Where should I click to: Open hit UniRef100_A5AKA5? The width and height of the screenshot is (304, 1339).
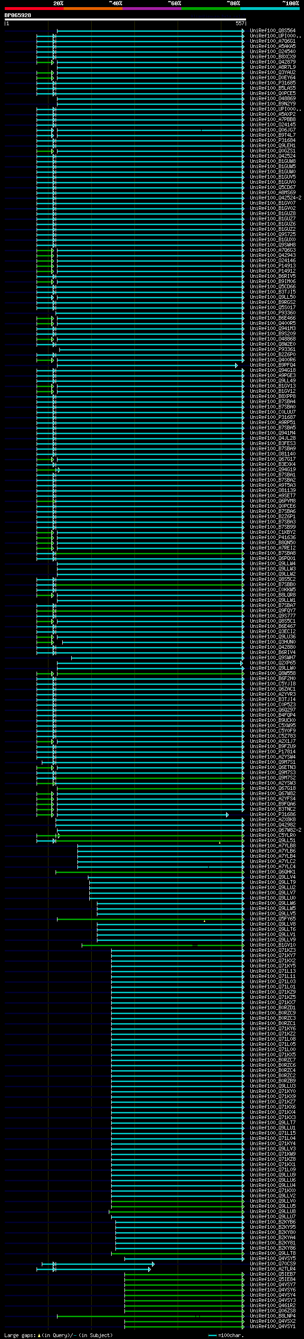click(x=273, y=46)
